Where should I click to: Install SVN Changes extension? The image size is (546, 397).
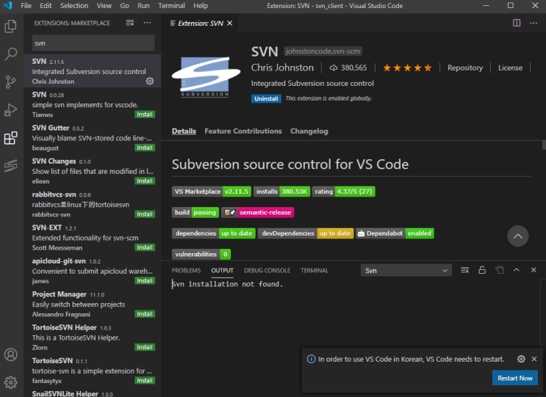(145, 181)
